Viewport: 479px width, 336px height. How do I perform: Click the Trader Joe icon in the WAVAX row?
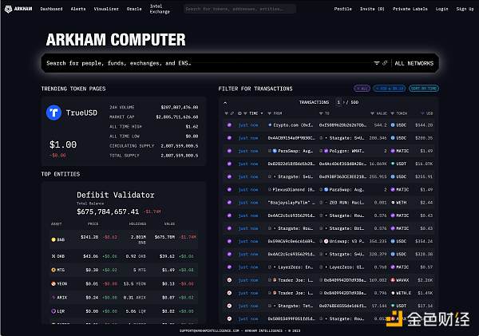275,280
